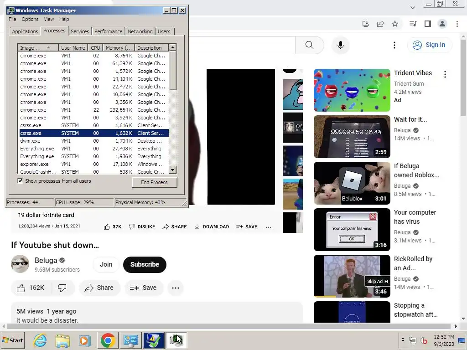Open Chrome tab search chevron
The height and width of the screenshot is (350, 467).
pos(412,8)
